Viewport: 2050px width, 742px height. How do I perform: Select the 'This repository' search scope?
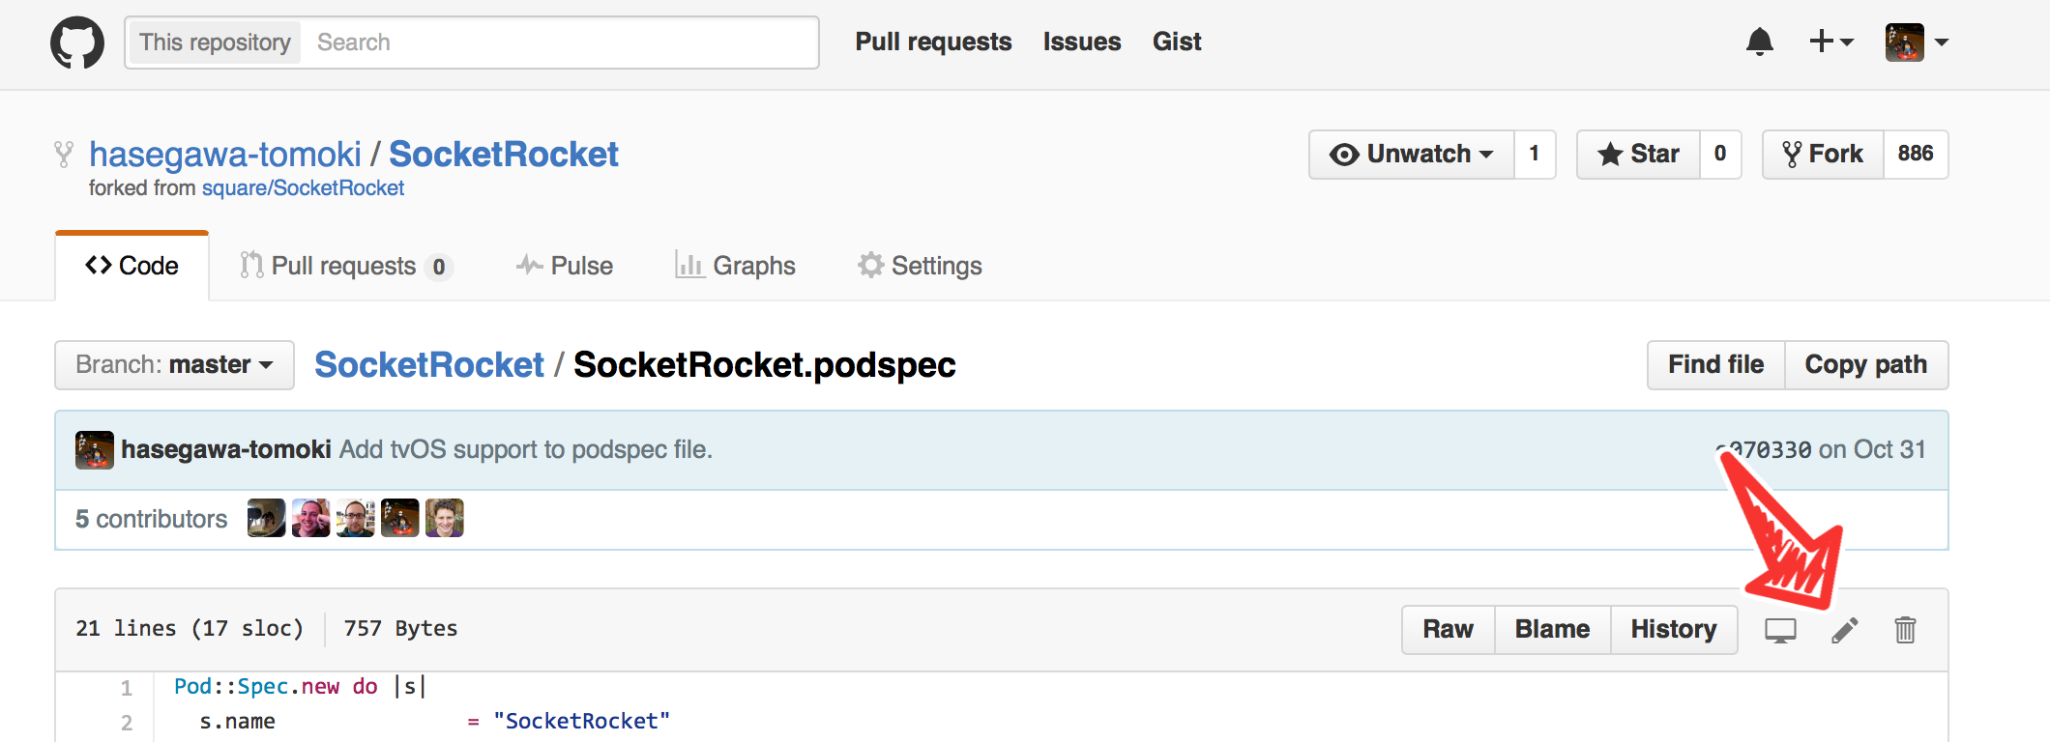215,43
